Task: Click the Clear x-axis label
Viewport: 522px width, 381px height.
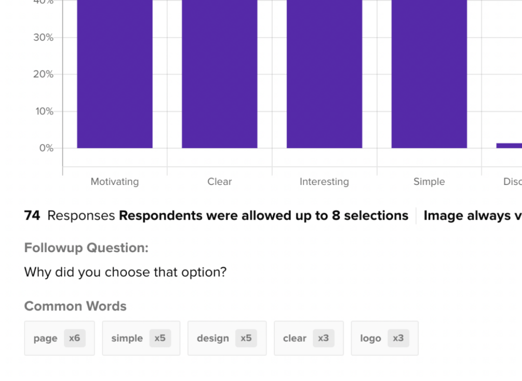Action: pos(220,182)
